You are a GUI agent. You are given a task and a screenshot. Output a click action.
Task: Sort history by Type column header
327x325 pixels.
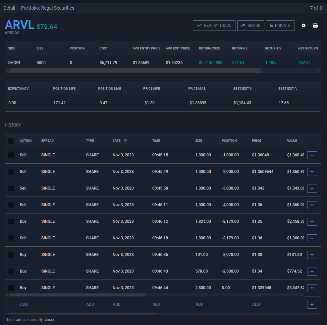coord(90,141)
